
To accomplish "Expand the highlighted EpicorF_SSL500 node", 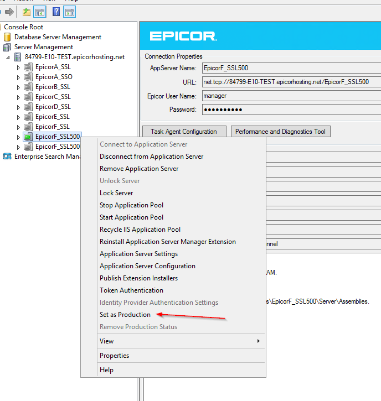I will [x=18, y=137].
